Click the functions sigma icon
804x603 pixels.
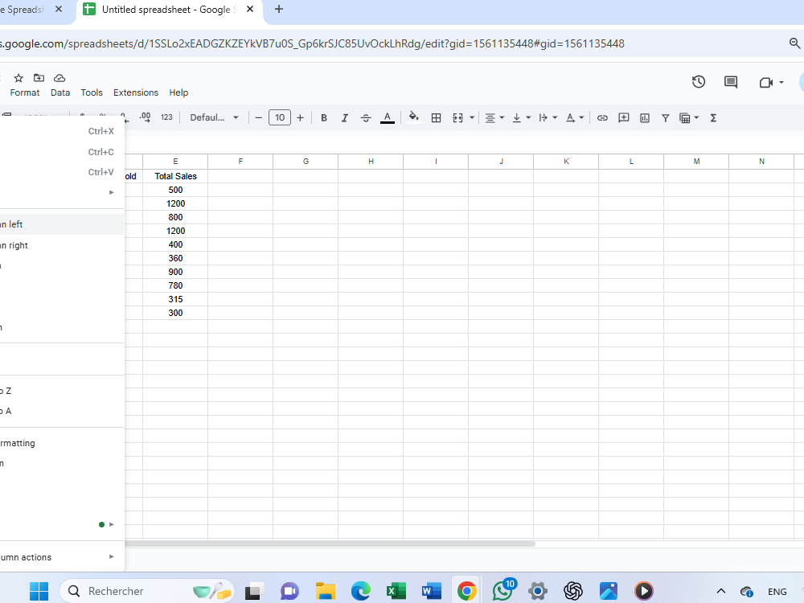[x=713, y=118]
